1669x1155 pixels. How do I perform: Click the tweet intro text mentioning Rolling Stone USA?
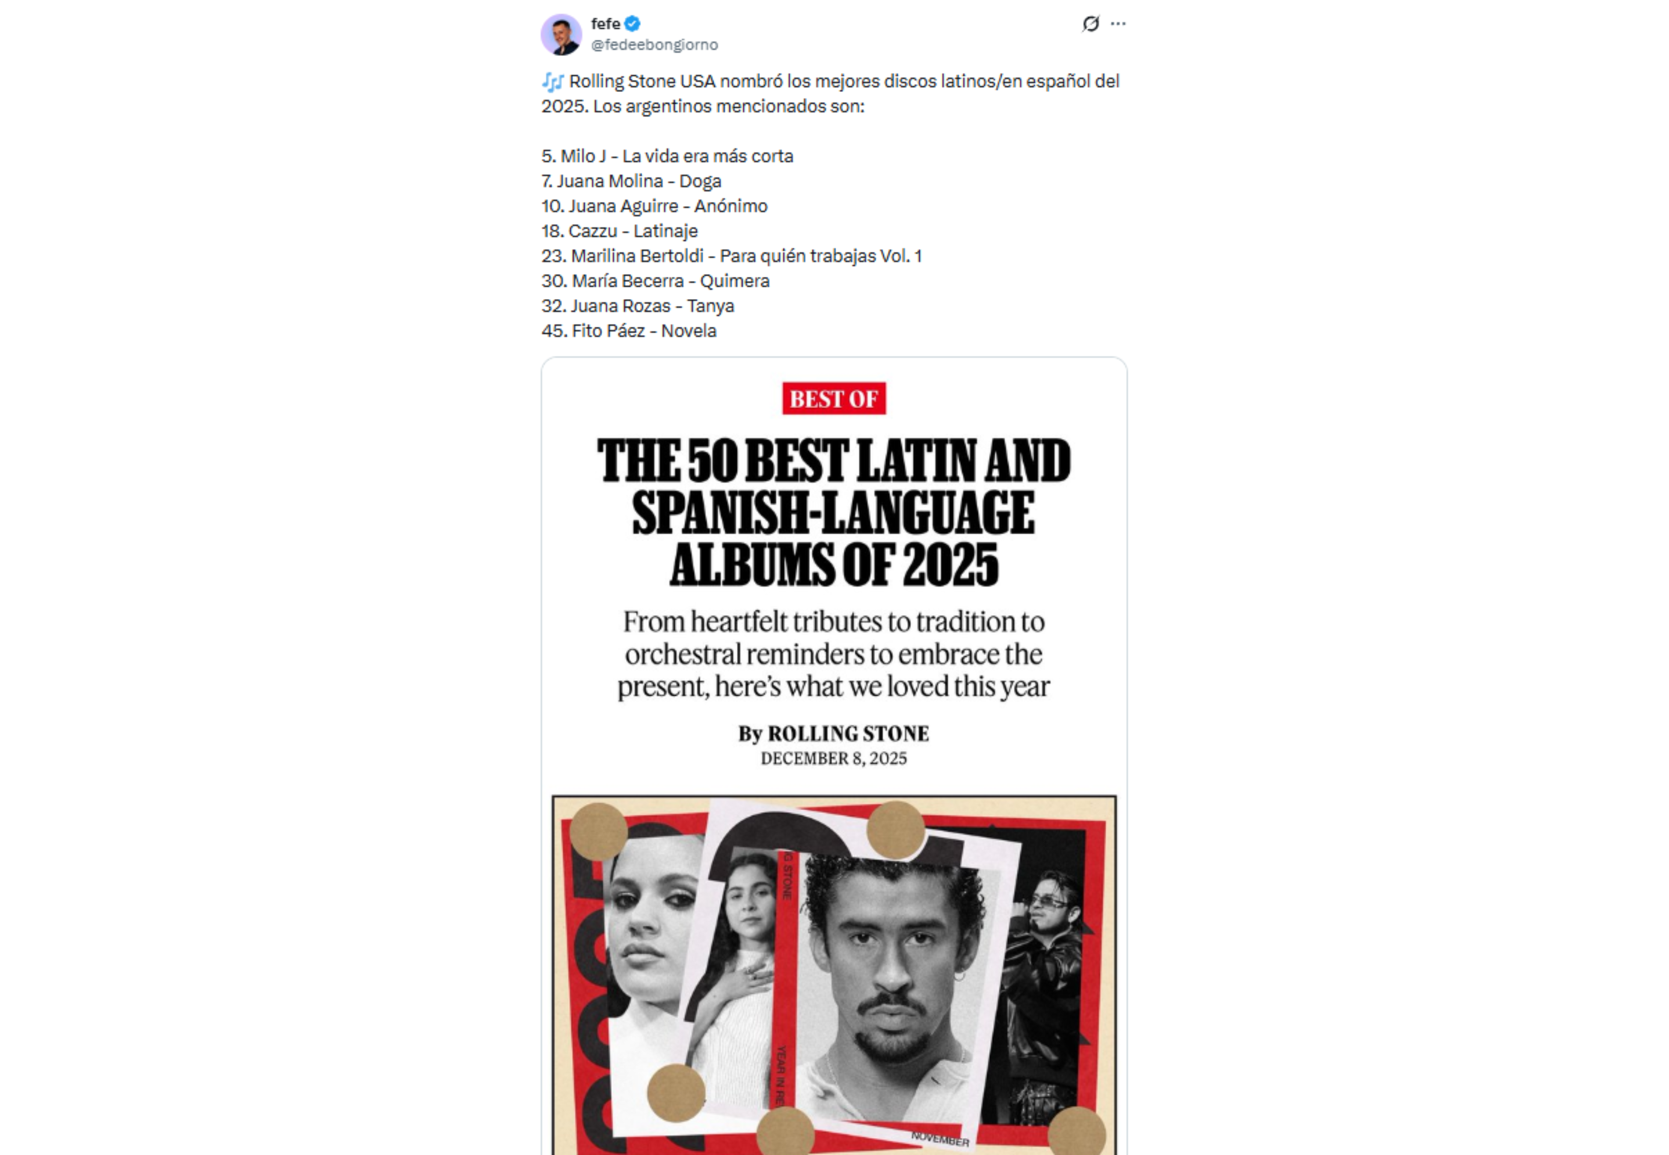click(830, 94)
